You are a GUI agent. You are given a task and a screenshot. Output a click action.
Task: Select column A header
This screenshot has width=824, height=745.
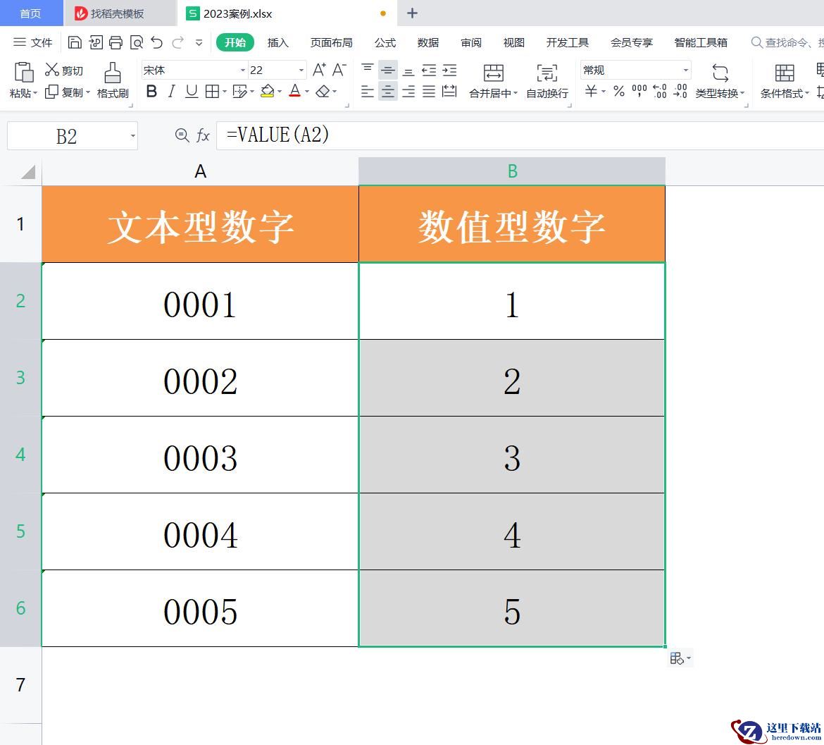point(200,171)
